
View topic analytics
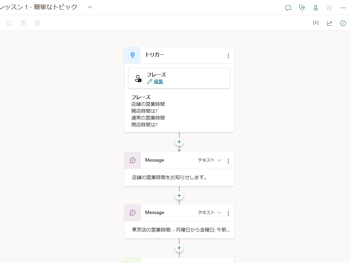(329, 23)
